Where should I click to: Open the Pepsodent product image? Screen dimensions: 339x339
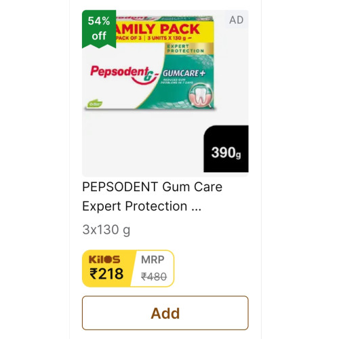[x=165, y=94]
